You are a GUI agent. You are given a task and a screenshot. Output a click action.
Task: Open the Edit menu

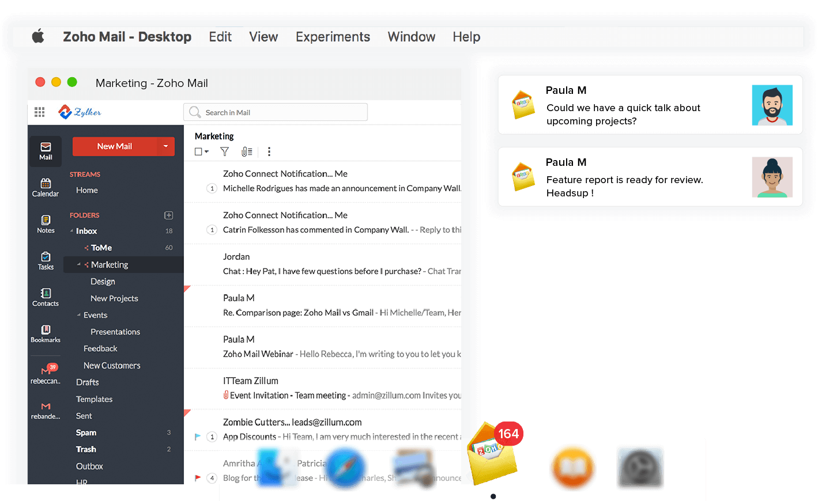(220, 37)
